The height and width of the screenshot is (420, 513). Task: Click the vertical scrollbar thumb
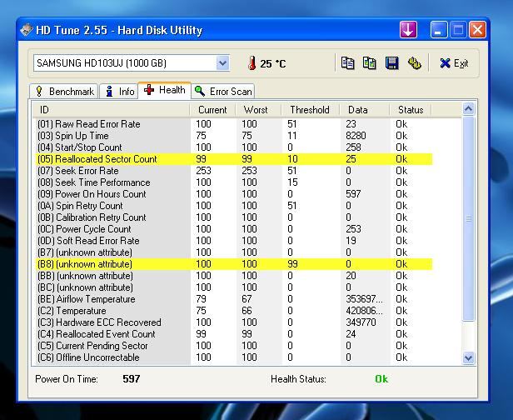pyautogui.click(x=469, y=218)
